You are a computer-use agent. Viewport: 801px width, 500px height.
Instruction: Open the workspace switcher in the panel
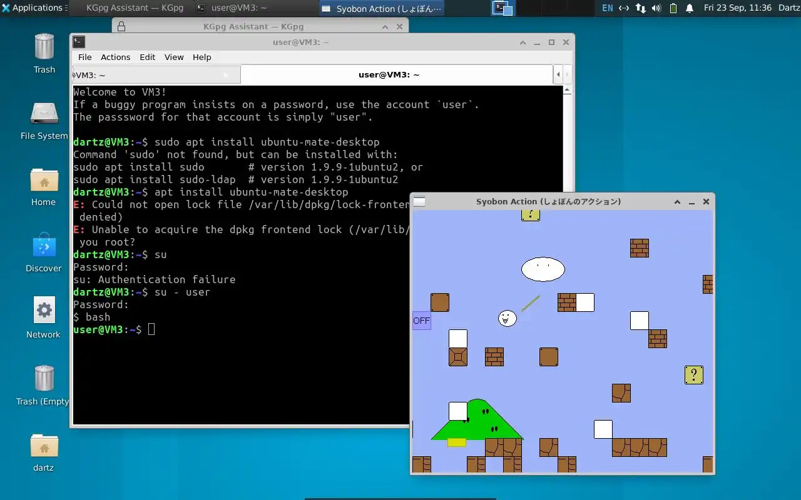click(503, 8)
